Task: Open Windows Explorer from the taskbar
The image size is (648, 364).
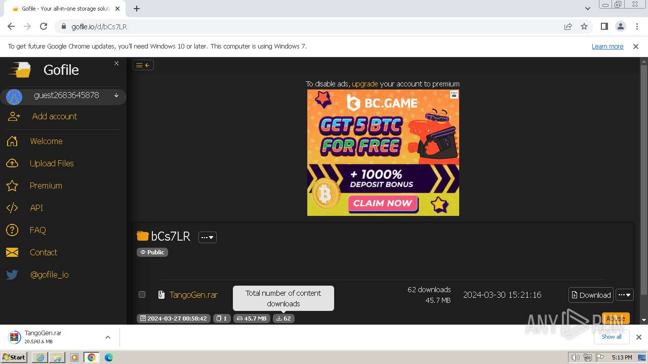Action: 57,357
